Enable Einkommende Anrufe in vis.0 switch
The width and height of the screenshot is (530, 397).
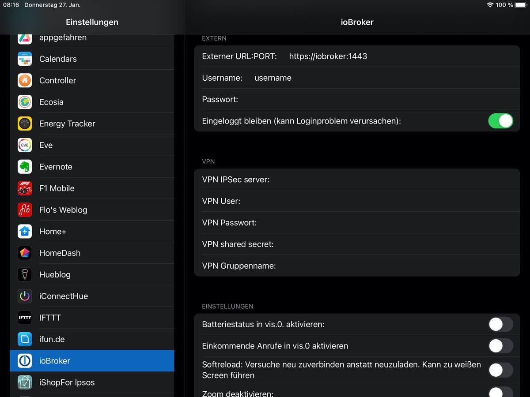point(500,346)
